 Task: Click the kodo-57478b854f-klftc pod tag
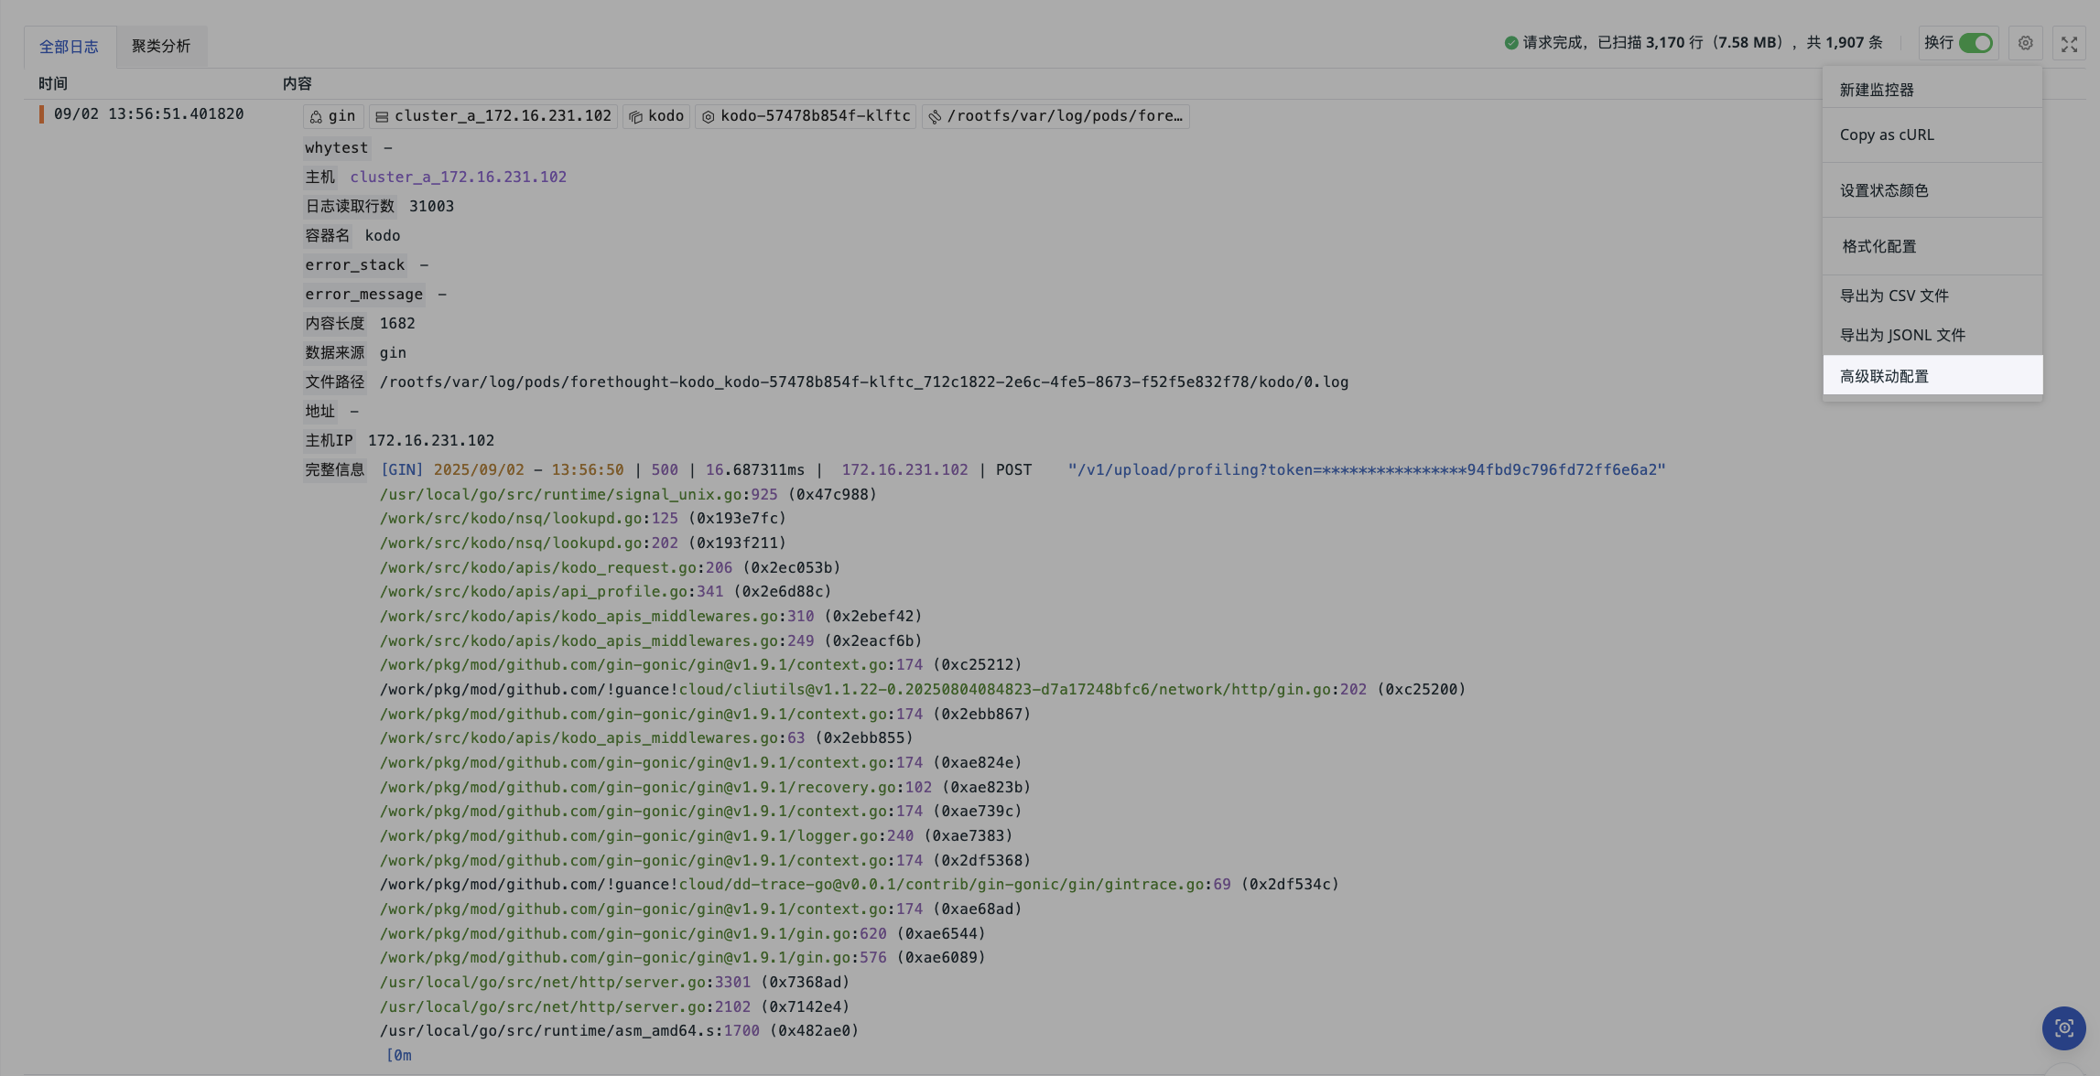806,116
